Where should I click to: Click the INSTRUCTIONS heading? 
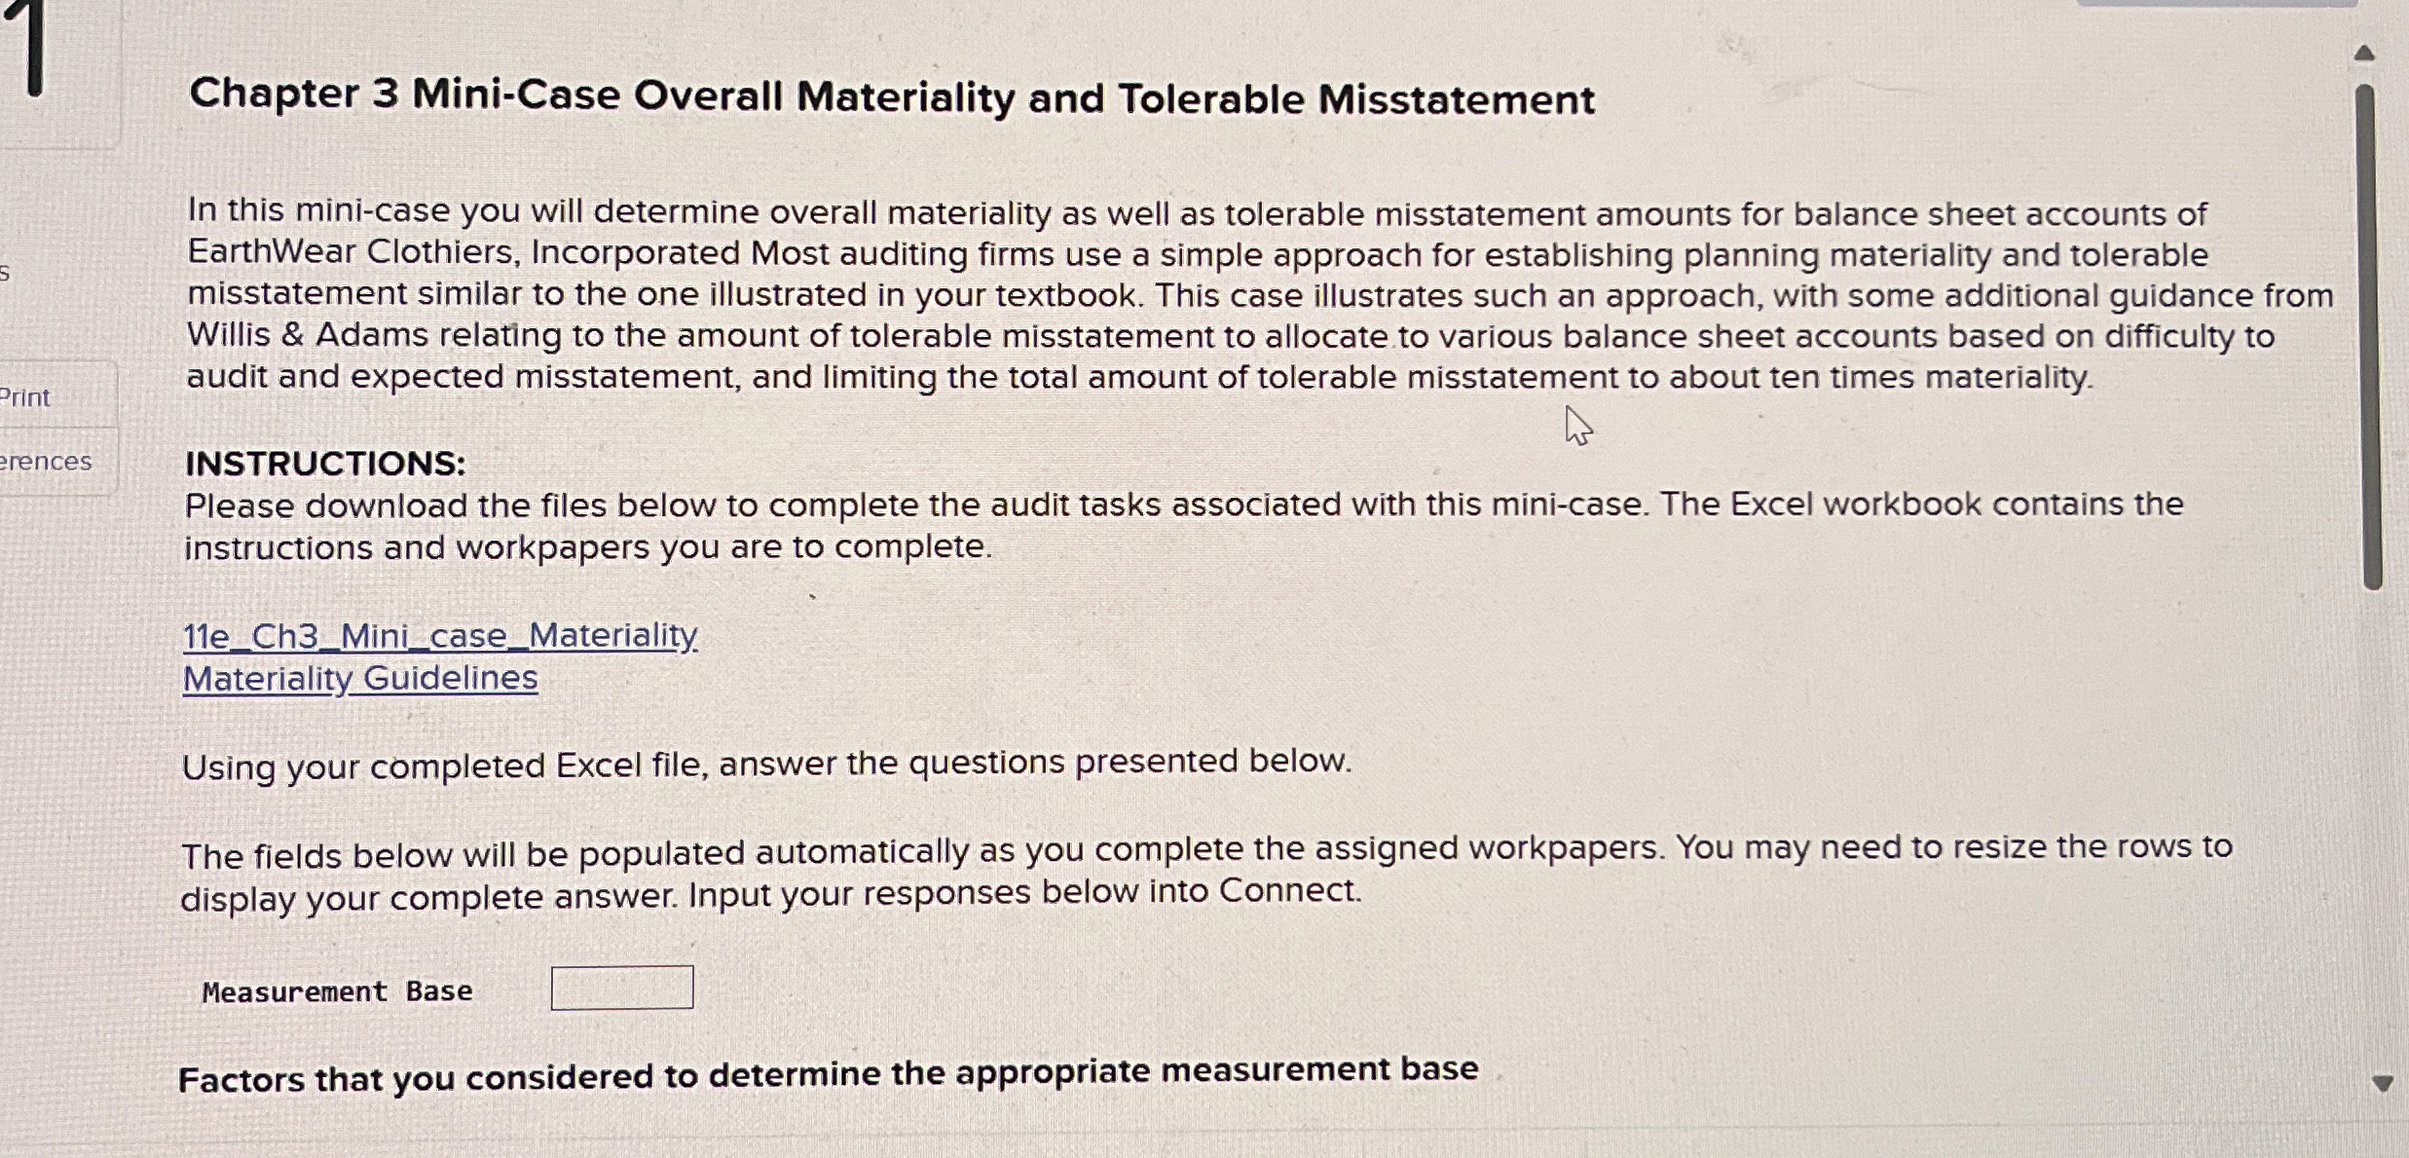click(324, 463)
